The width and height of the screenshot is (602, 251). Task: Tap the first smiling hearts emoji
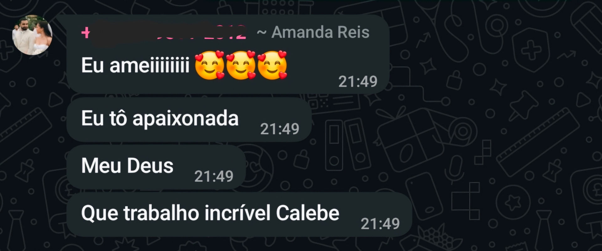(x=209, y=65)
